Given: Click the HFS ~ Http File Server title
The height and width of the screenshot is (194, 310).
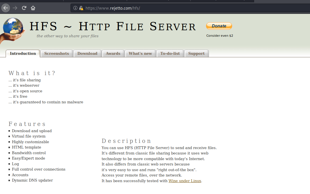Looking at the screenshot, I should (113, 26).
